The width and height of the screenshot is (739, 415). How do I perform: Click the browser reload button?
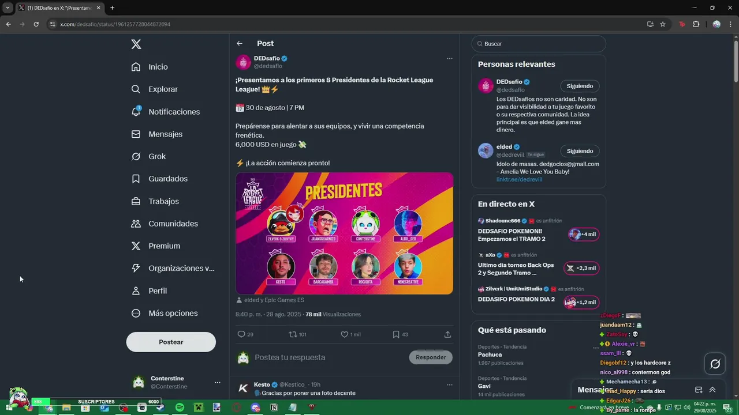point(36,24)
